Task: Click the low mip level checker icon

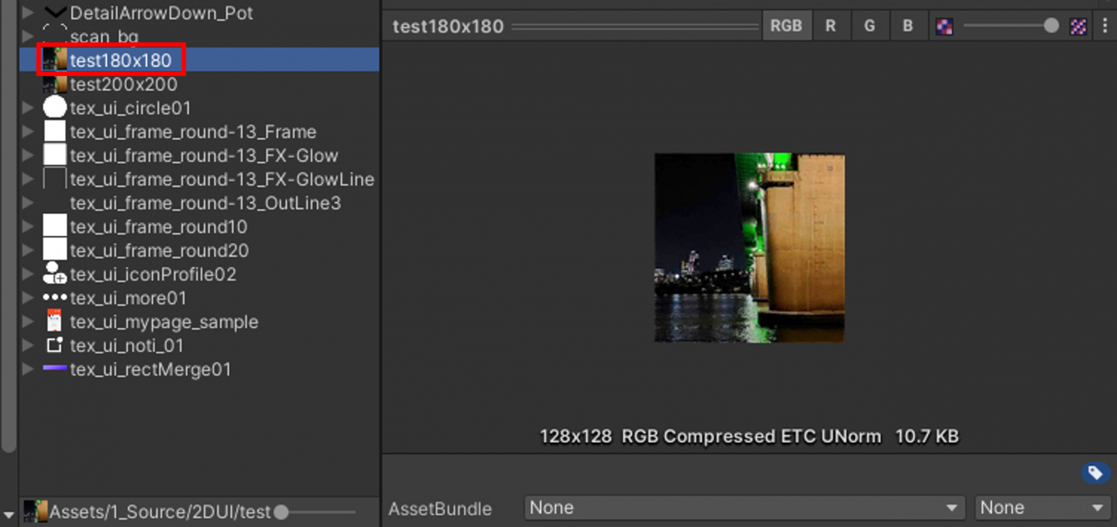Action: tap(944, 26)
